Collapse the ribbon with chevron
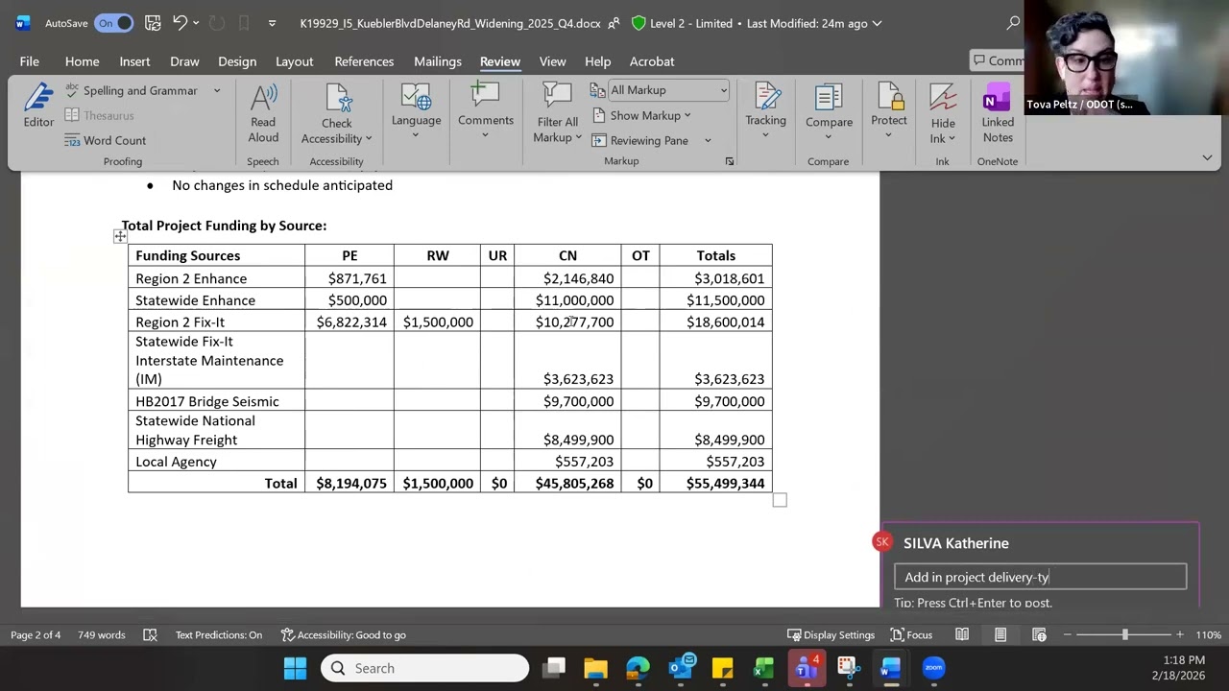 (1207, 157)
